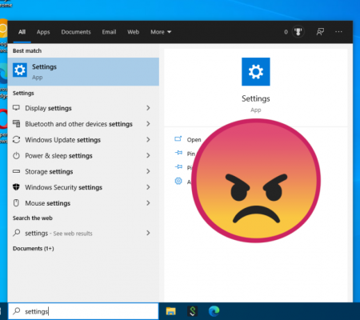Select Bluetooth and other devices settings text
This screenshot has height=320, width=360.
coord(78,124)
